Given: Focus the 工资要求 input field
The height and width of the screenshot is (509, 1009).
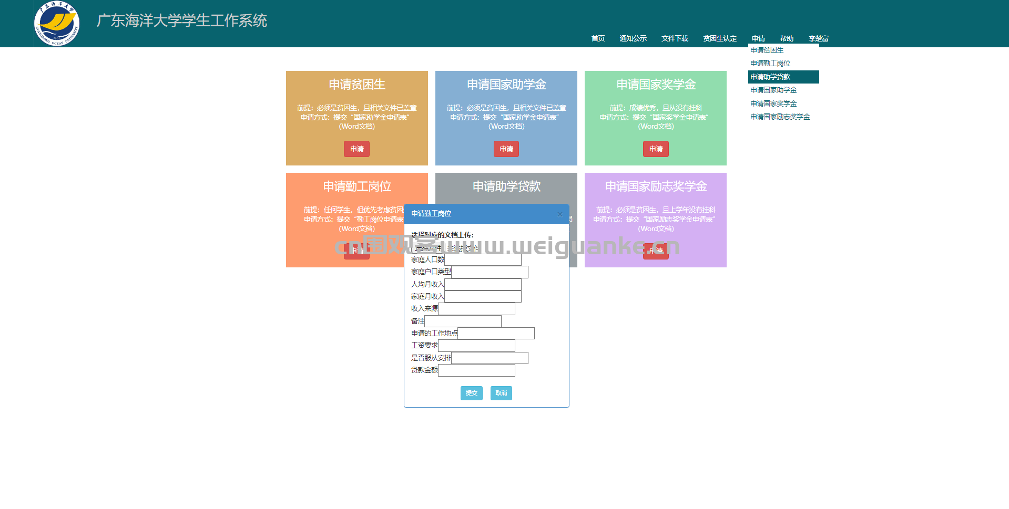Looking at the screenshot, I should pyautogui.click(x=476, y=346).
